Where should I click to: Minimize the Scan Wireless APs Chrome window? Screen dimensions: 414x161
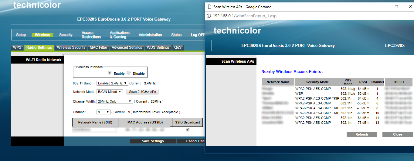pyautogui.click(x=383, y=7)
